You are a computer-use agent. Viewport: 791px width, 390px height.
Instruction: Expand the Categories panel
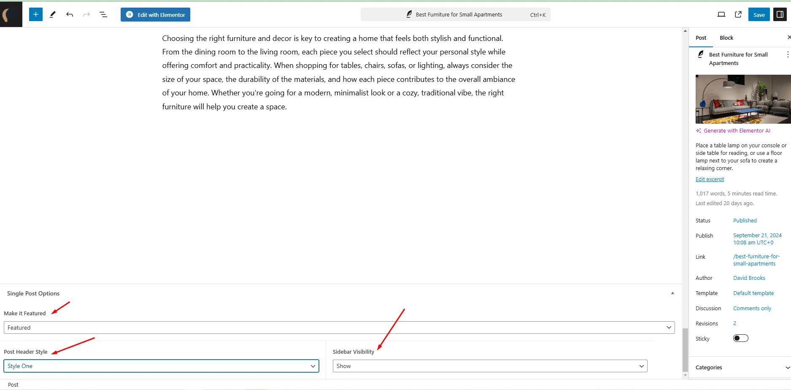point(740,368)
